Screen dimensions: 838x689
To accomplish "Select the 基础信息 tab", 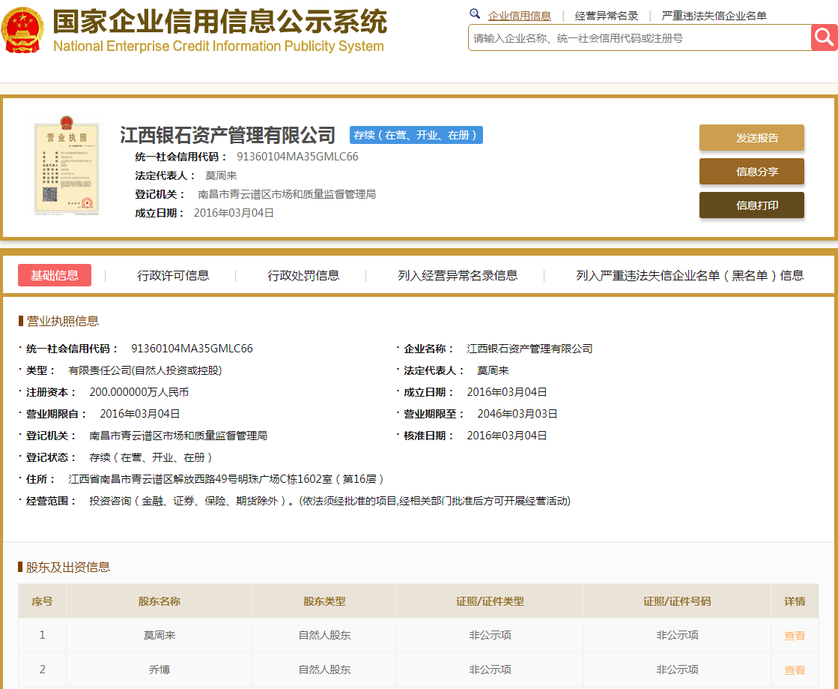I will (x=53, y=275).
